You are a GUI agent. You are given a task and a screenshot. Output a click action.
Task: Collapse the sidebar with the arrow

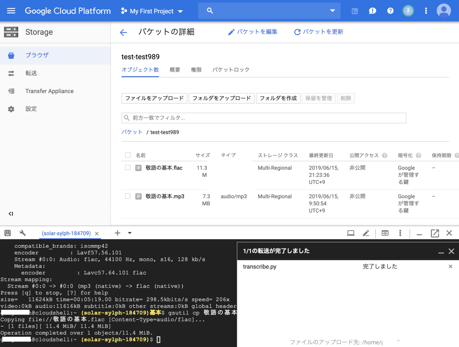(11, 214)
